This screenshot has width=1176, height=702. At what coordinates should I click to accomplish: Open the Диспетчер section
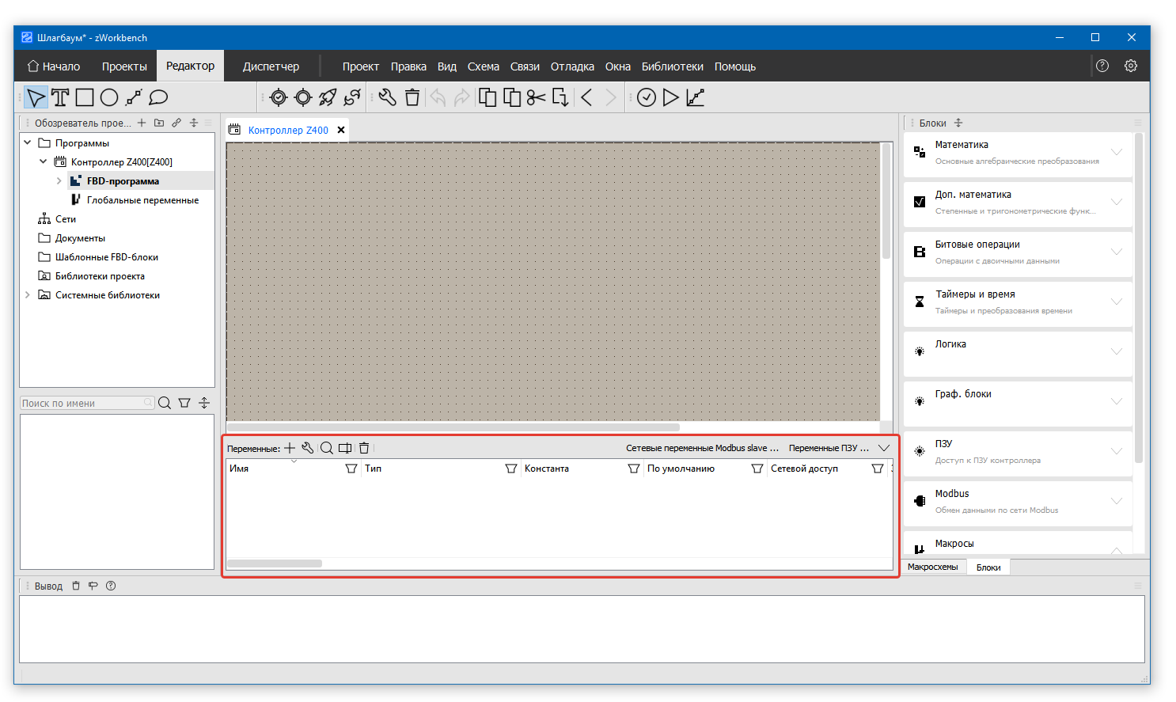271,66
